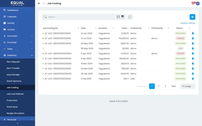Click current page 1 button
Image resolution: width=202 pixels, height=126 pixels.
coord(152,86)
